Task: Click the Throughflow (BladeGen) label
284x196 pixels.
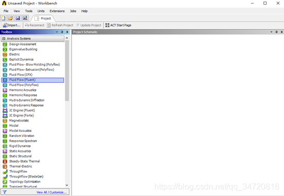Action: 26,177
